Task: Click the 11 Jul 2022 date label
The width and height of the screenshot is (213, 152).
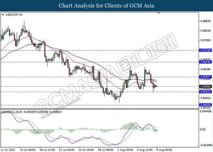Action: pyautogui.click(x=8, y=150)
